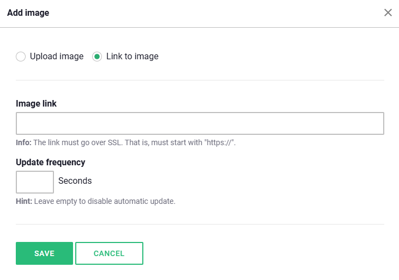Focus the Image link text field
Image resolution: width=399 pixels, height=280 pixels.
[199, 123]
